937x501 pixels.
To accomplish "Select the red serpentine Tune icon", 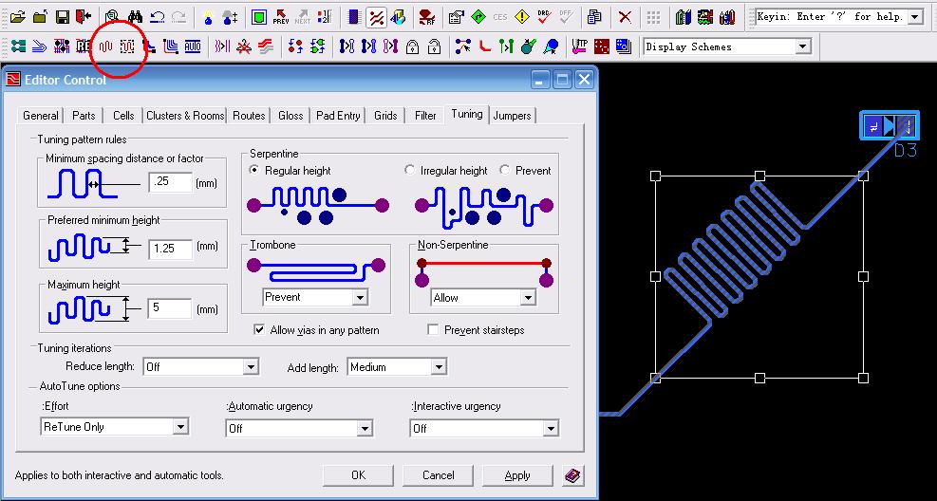I will 105,46.
